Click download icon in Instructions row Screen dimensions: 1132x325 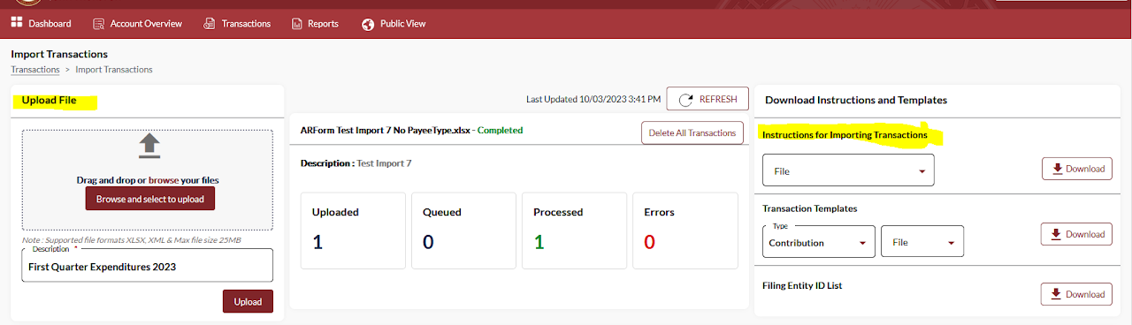pyautogui.click(x=1057, y=169)
